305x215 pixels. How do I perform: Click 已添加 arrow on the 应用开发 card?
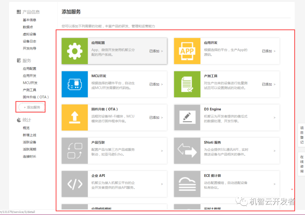[x=269, y=51]
